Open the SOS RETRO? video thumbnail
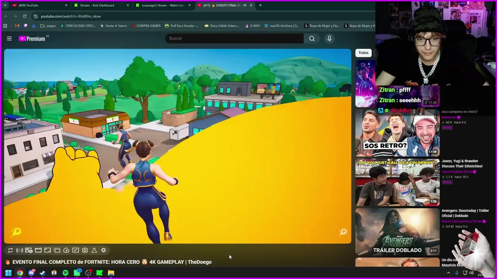This screenshot has height=279, width=497. [398, 133]
